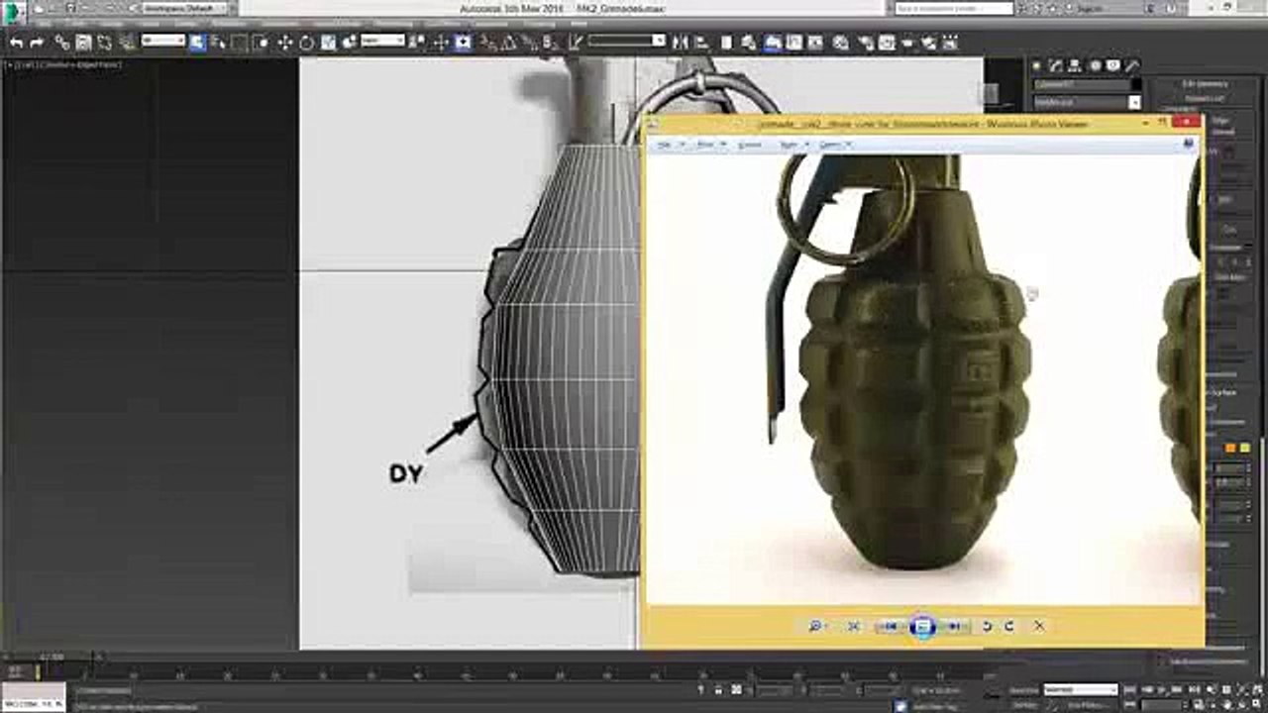This screenshot has height=713, width=1268.
Task: Toggle Angle Snap in main toolbar
Action: [510, 43]
